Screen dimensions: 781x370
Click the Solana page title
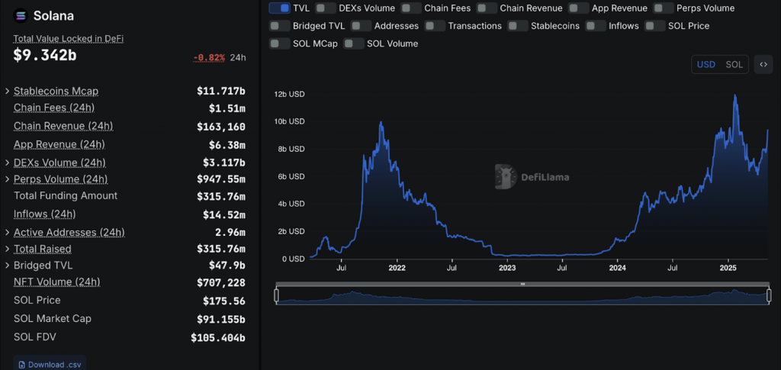coord(53,16)
